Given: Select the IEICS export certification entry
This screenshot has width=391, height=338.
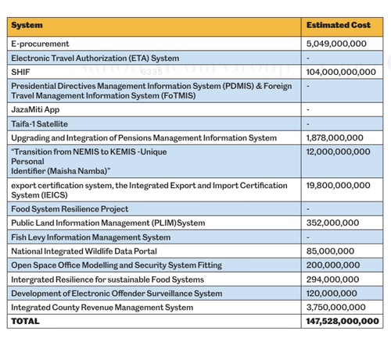Looking at the screenshot, I should pyautogui.click(x=149, y=190).
